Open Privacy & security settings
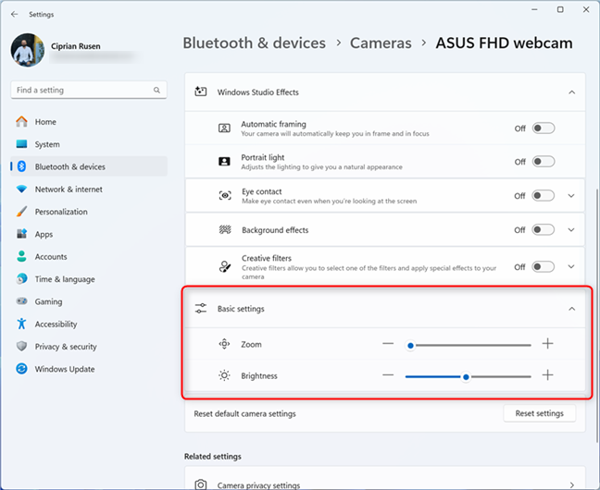The height and width of the screenshot is (490, 600). [89, 347]
